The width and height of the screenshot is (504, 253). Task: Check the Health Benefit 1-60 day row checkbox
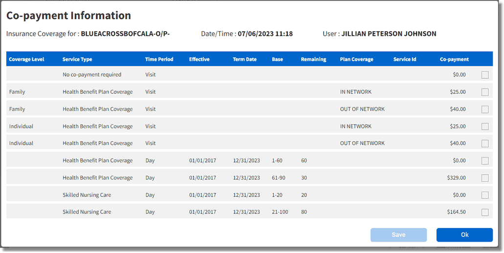pyautogui.click(x=485, y=161)
